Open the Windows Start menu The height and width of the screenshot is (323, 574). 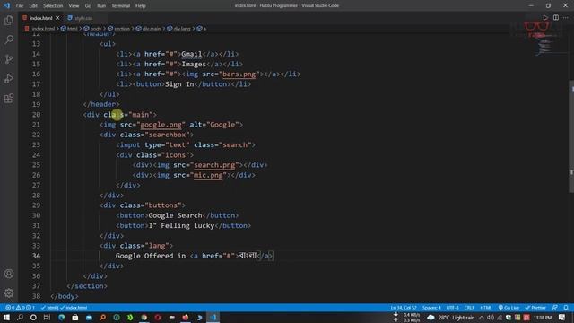(x=6, y=317)
